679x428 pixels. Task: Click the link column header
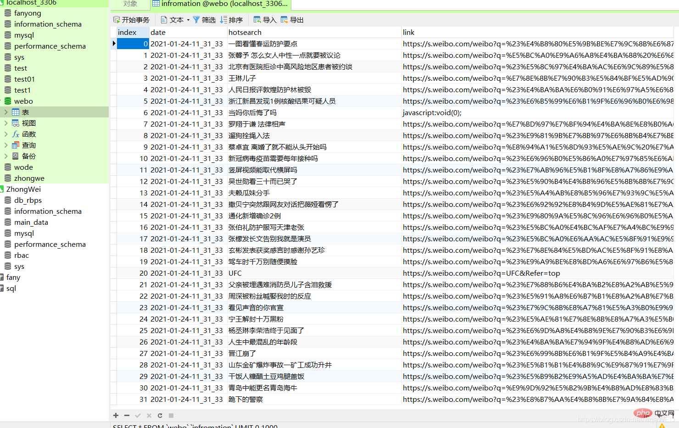408,32
